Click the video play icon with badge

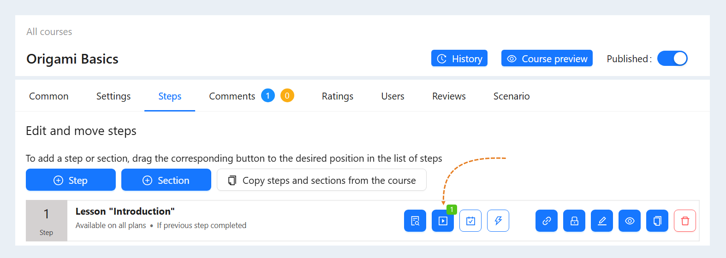443,221
